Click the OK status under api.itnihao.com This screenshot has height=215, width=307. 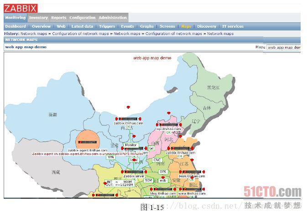168,132
